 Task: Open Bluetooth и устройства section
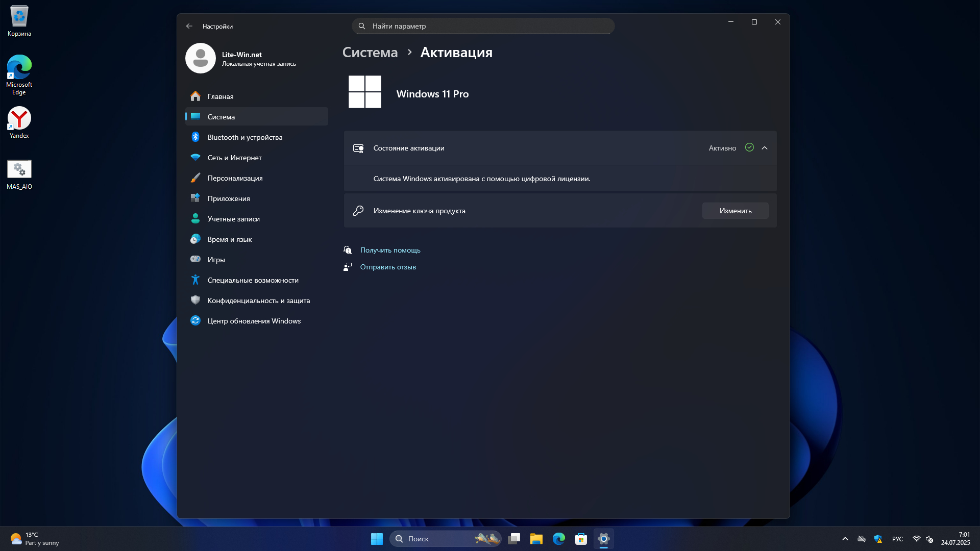pyautogui.click(x=244, y=137)
